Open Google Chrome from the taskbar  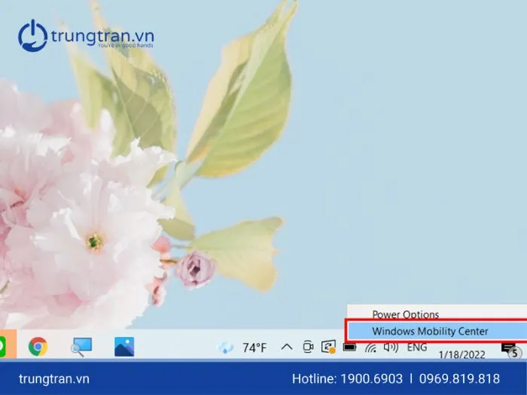(38, 346)
